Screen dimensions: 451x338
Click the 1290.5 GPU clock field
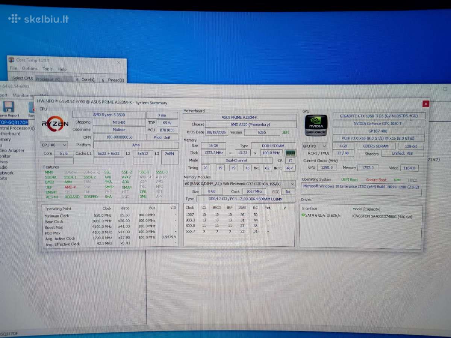pos(326,168)
